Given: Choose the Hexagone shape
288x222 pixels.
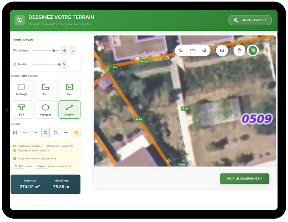Looking at the screenshot, I should click(x=45, y=109).
